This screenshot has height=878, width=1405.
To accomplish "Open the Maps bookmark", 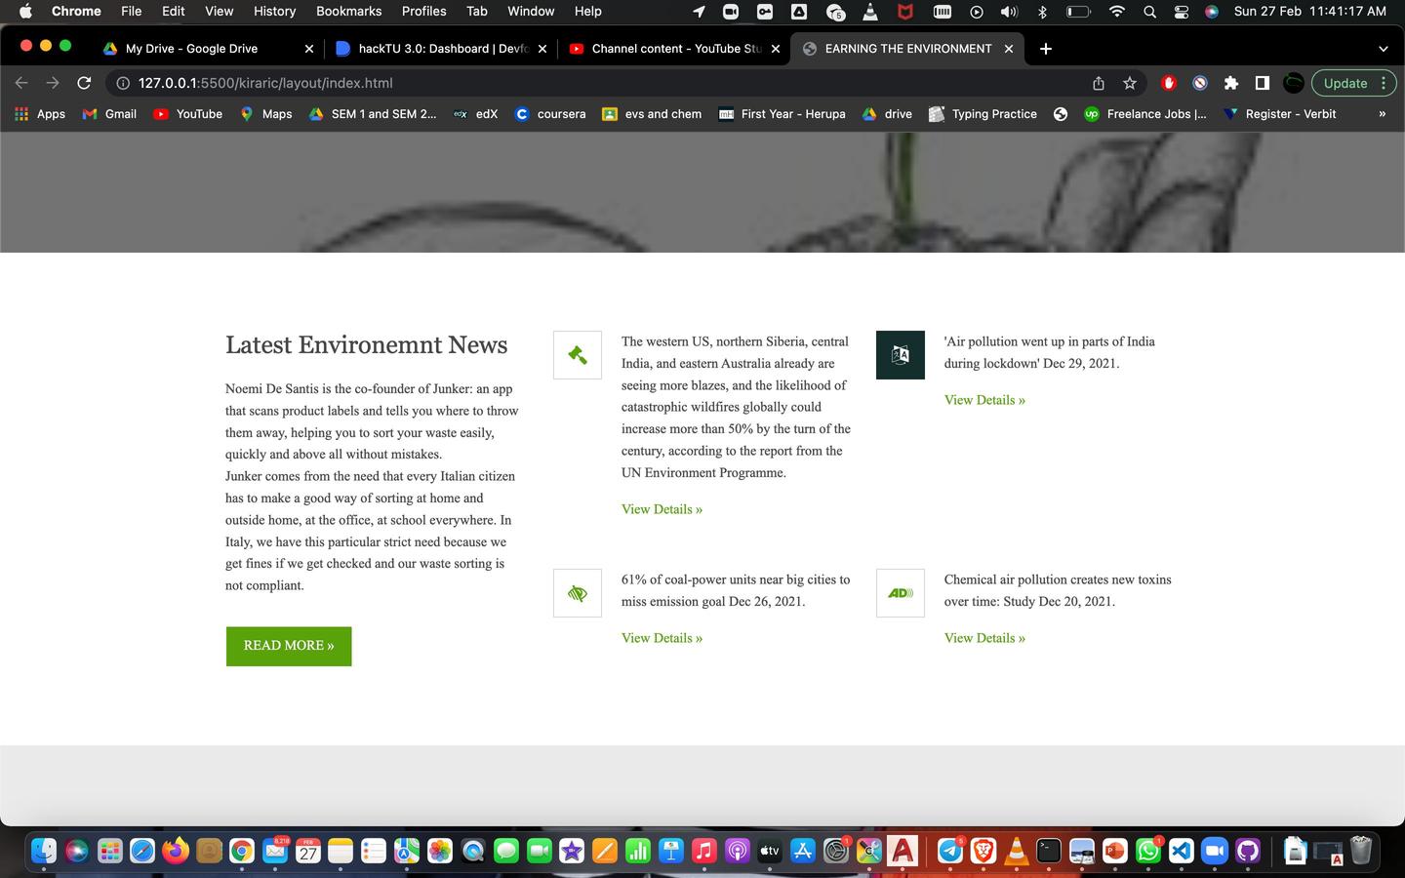I will click(x=266, y=114).
